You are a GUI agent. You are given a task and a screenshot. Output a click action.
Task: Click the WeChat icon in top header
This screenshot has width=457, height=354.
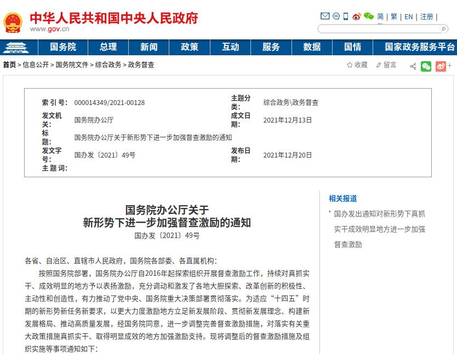coord(368,16)
